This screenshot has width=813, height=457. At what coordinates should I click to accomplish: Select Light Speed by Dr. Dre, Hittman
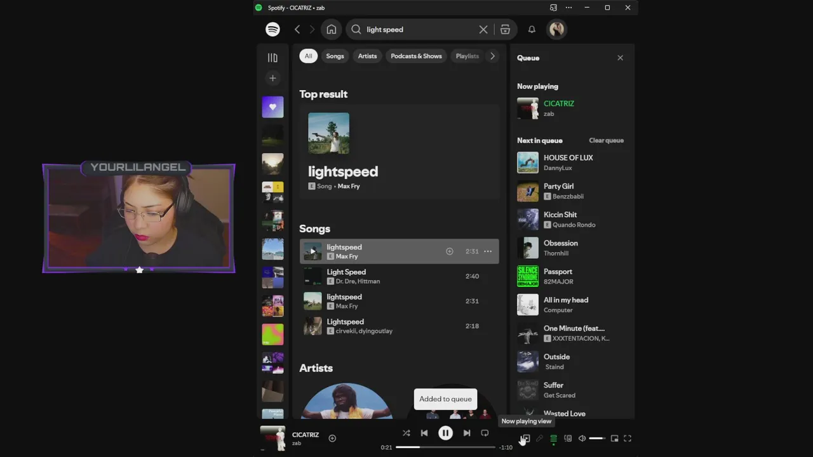(x=399, y=276)
